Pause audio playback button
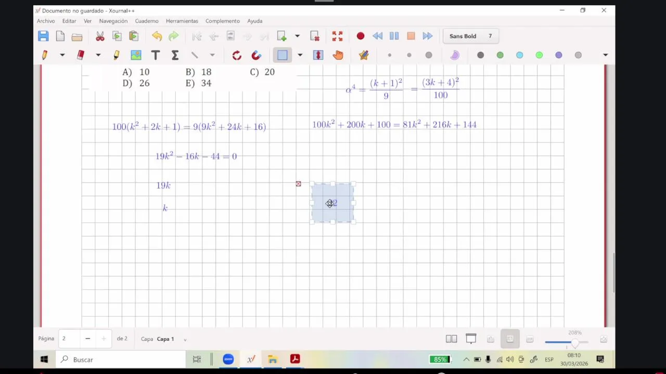Screen dimensions: 666x374 coord(394,36)
